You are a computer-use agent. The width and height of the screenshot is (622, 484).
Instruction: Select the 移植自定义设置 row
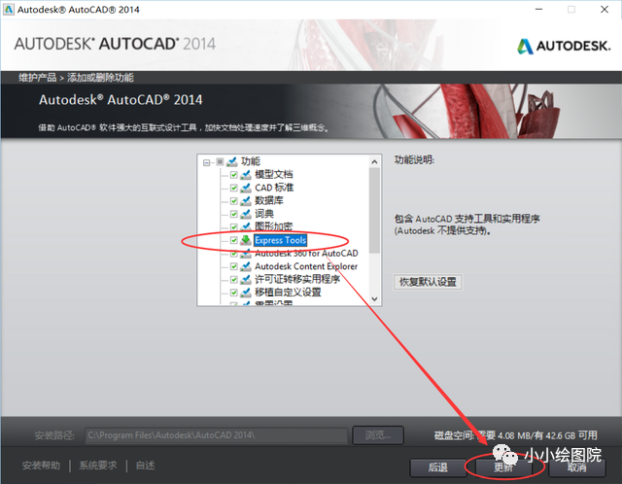coord(288,293)
